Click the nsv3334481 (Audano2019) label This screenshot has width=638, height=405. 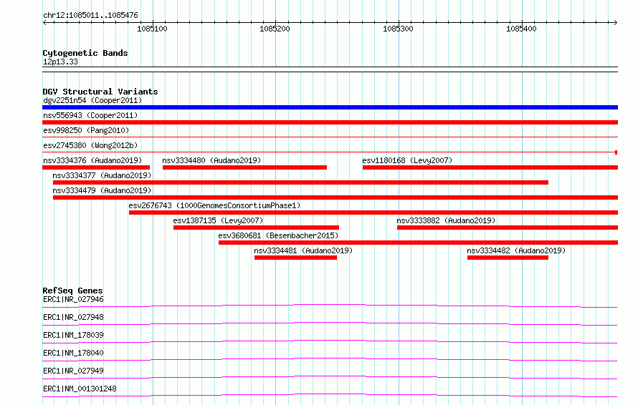click(x=303, y=250)
